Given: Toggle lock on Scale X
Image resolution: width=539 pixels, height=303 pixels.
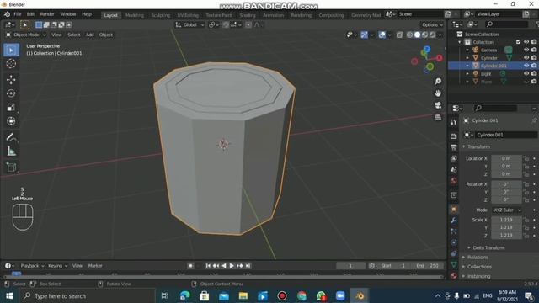Looking at the screenshot, I should click(526, 220).
